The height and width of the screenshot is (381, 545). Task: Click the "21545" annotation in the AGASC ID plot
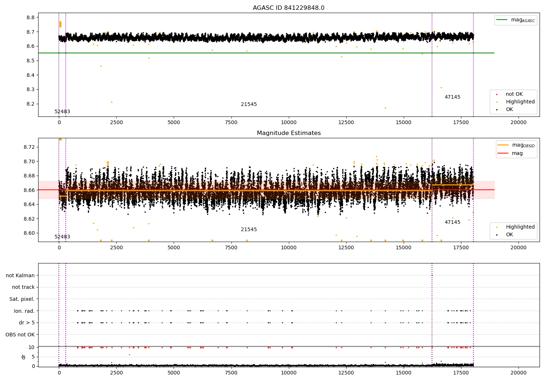point(249,105)
